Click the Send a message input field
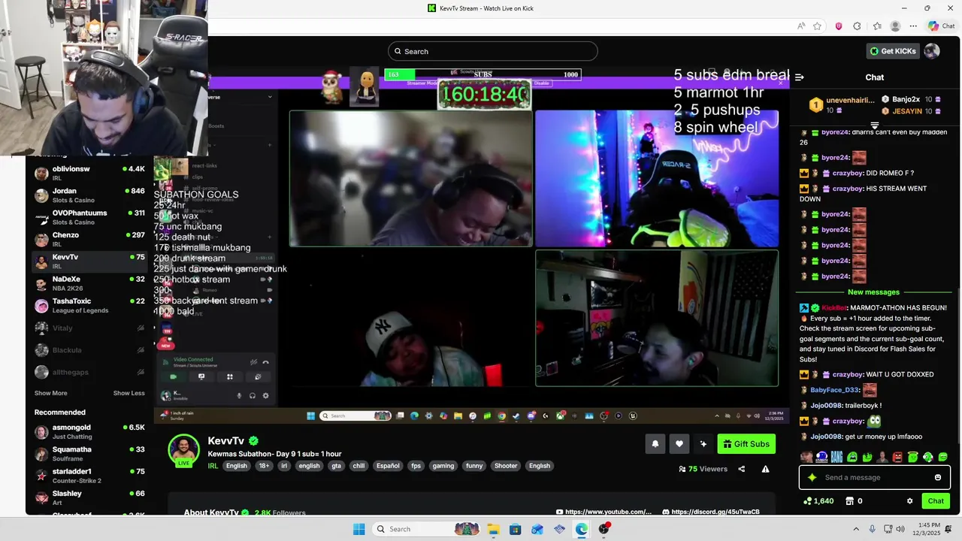Image resolution: width=962 pixels, height=541 pixels. [875, 477]
